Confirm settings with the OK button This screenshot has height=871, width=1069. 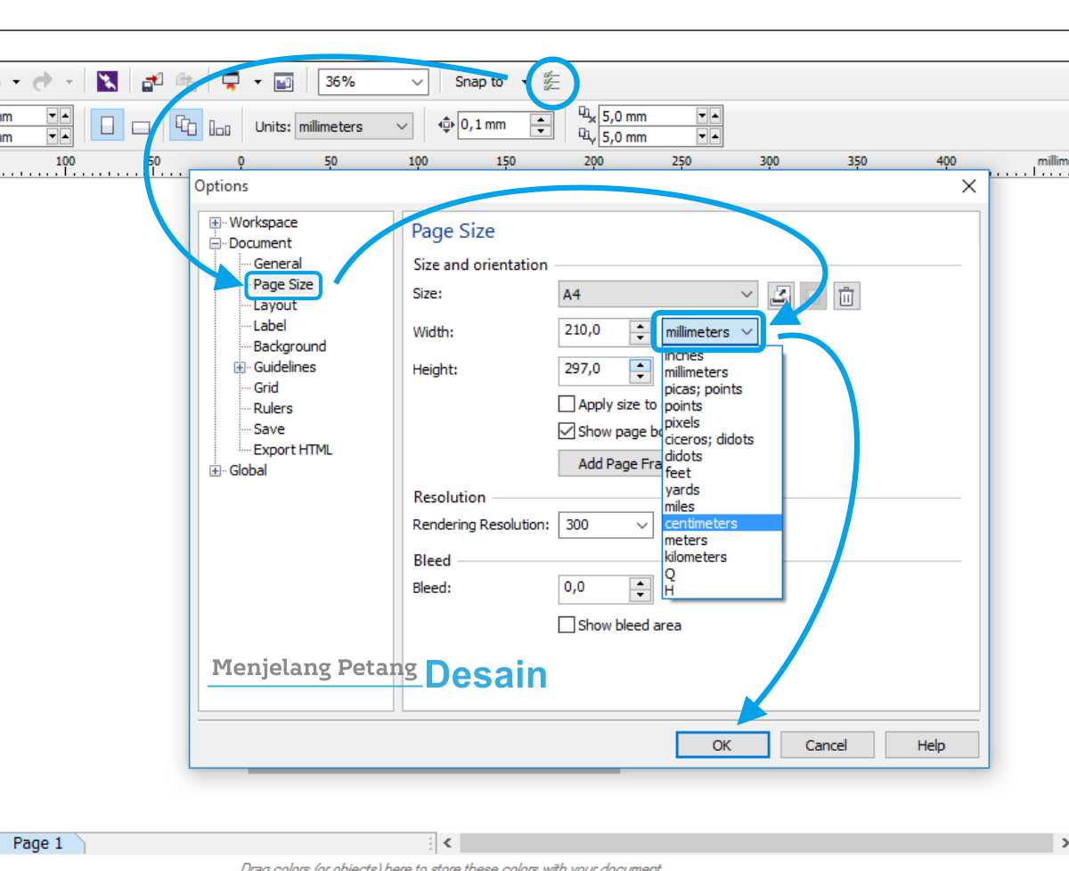[x=723, y=745]
